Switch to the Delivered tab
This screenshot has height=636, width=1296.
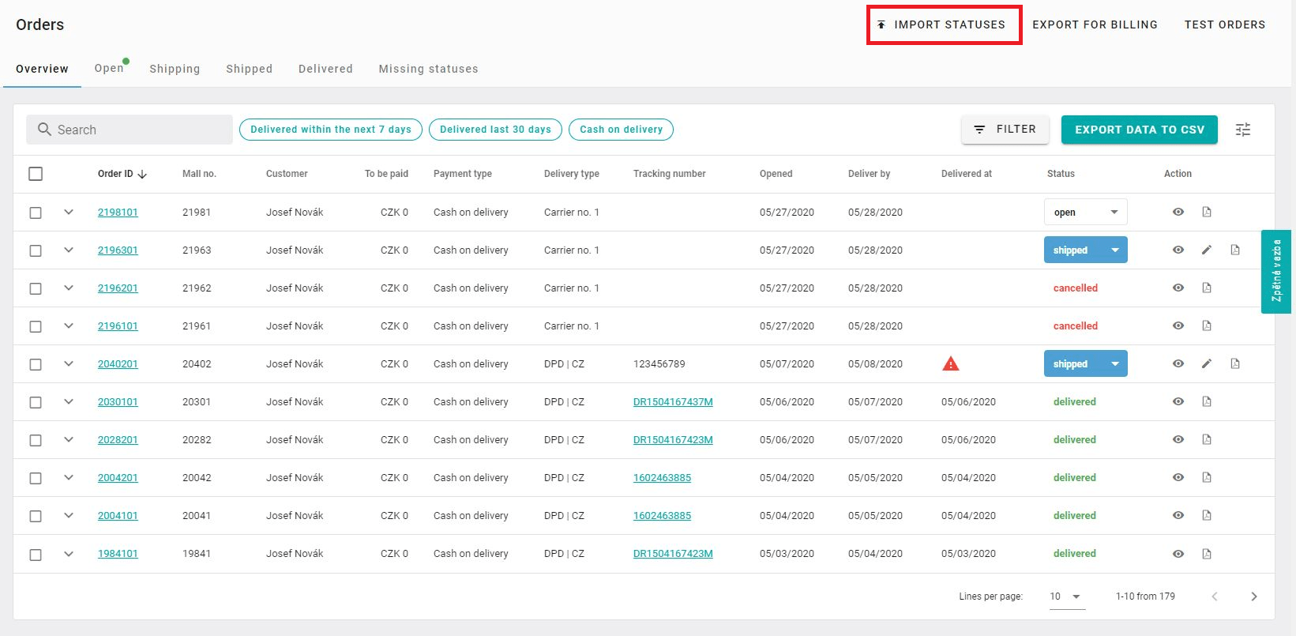(325, 69)
